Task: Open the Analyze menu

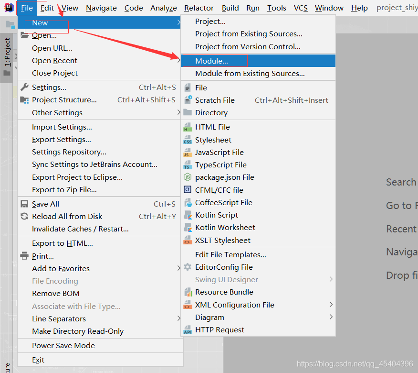Action: click(x=163, y=8)
